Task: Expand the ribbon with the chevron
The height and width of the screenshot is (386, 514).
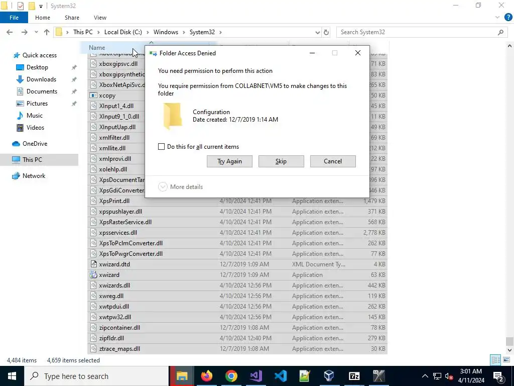Action: coord(497,18)
